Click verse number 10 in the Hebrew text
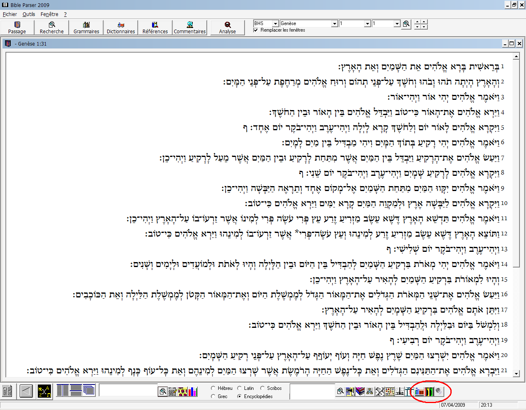The image size is (526, 410). 504,203
